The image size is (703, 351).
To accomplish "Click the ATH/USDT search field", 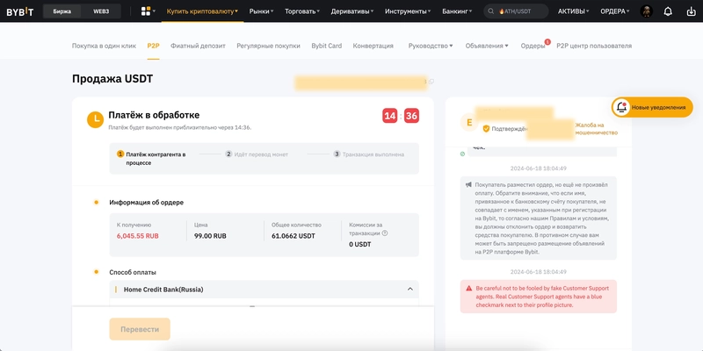I will pyautogui.click(x=516, y=11).
